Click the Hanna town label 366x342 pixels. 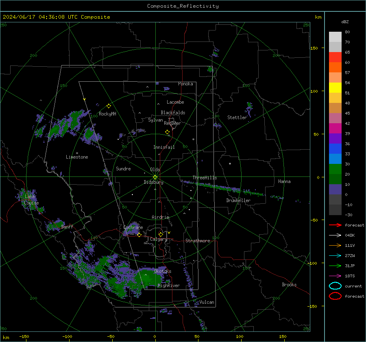[284, 181]
